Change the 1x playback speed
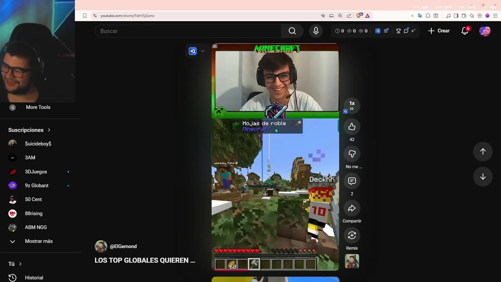Viewport: 501px width, 282px height. pos(352,106)
